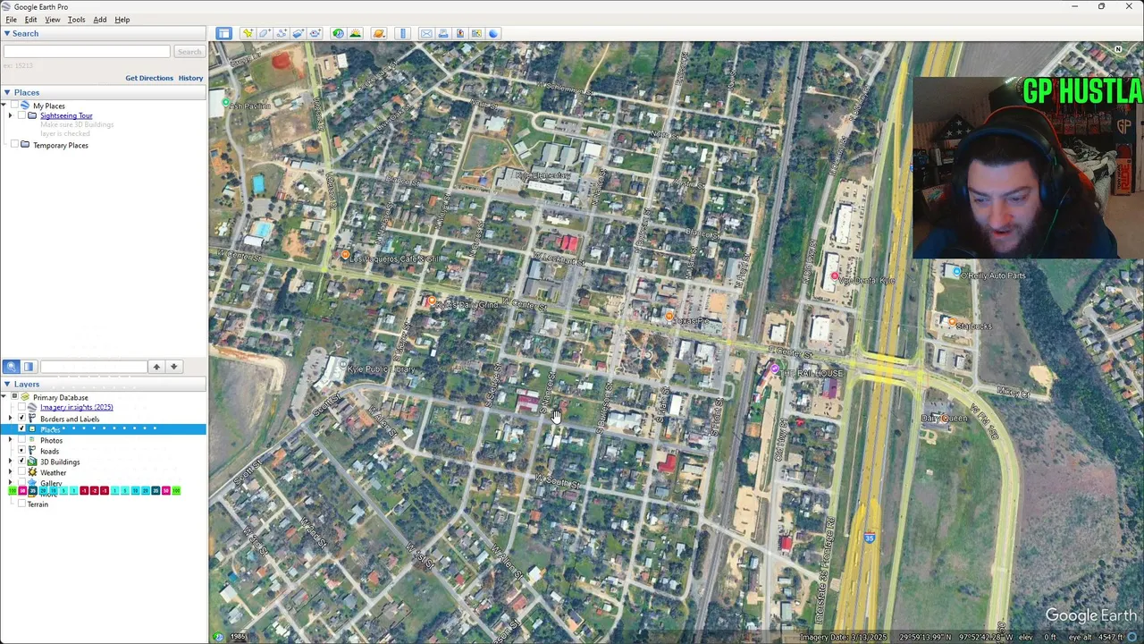Open the Imagery Insights (2025) link
This screenshot has height=644, width=1144.
[76, 407]
